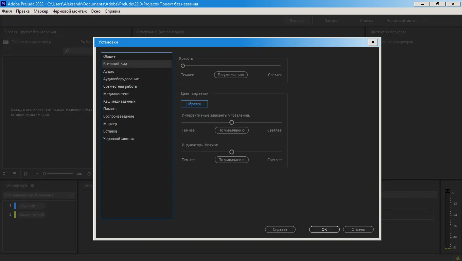Open the Инспектор маркеров panel menu icon
The image size is (462, 261).
(412, 32)
